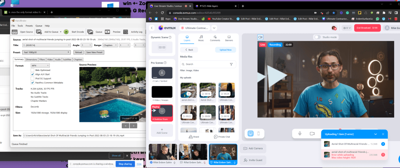The width and height of the screenshot is (400, 168).
Task: Collapse the upload panel with chevron
Action: pos(375,134)
